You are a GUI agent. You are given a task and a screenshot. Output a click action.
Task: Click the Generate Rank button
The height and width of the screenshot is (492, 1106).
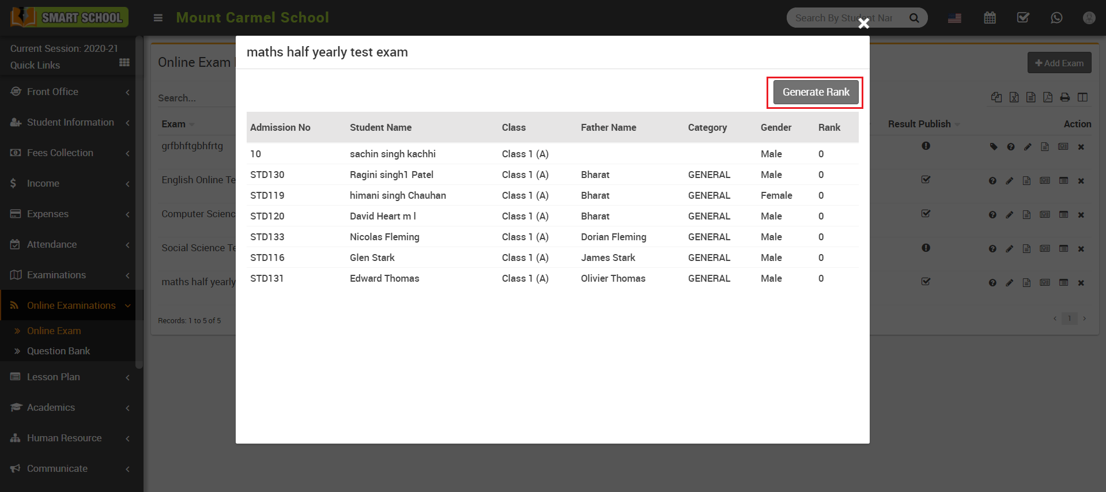(x=816, y=92)
